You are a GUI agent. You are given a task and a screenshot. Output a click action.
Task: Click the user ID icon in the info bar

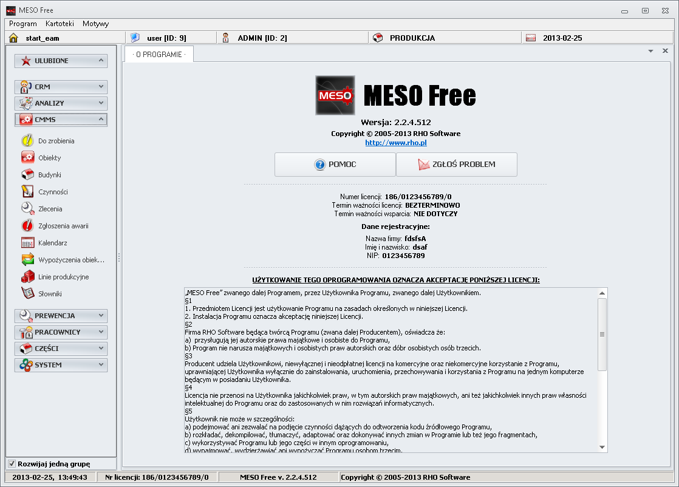point(135,38)
